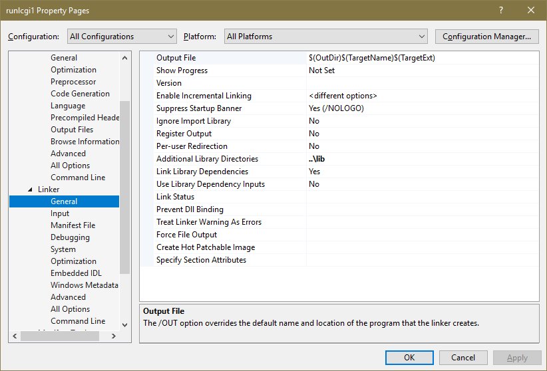Close the Property Pages dialog
Screen dimensions: 547x371
[531, 10]
